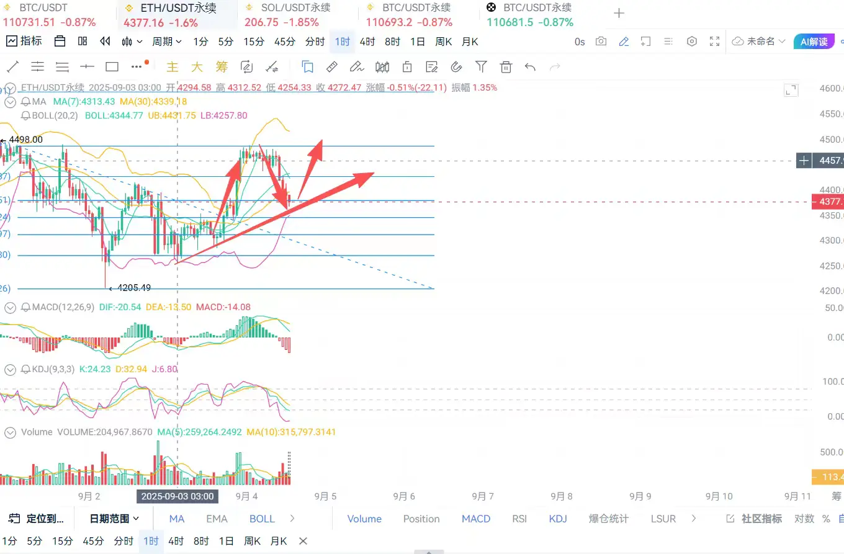Select the rectangle drawing tool
This screenshot has height=554, width=844.
pyautogui.click(x=112, y=66)
